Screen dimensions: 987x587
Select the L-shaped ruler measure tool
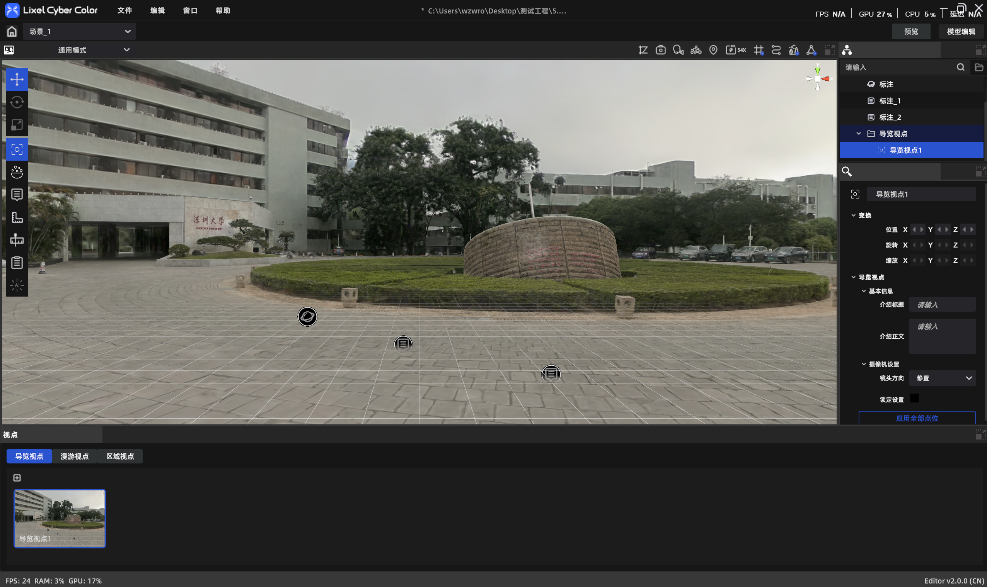coord(17,217)
